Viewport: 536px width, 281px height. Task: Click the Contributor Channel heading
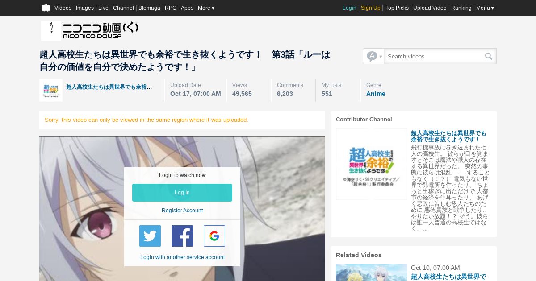click(x=364, y=120)
